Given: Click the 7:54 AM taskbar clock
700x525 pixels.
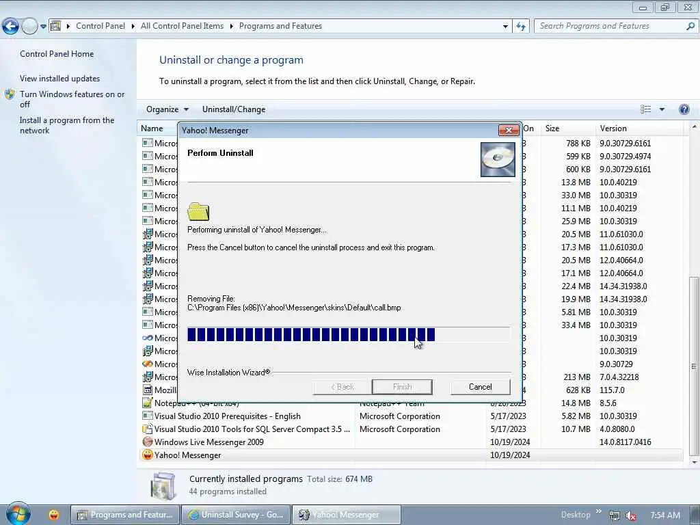Looking at the screenshot, I should coord(665,515).
